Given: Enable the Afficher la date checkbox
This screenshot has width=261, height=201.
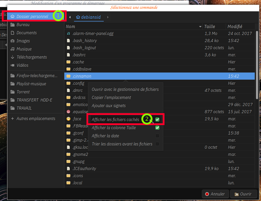Looking at the screenshot, I should tap(158, 136).
